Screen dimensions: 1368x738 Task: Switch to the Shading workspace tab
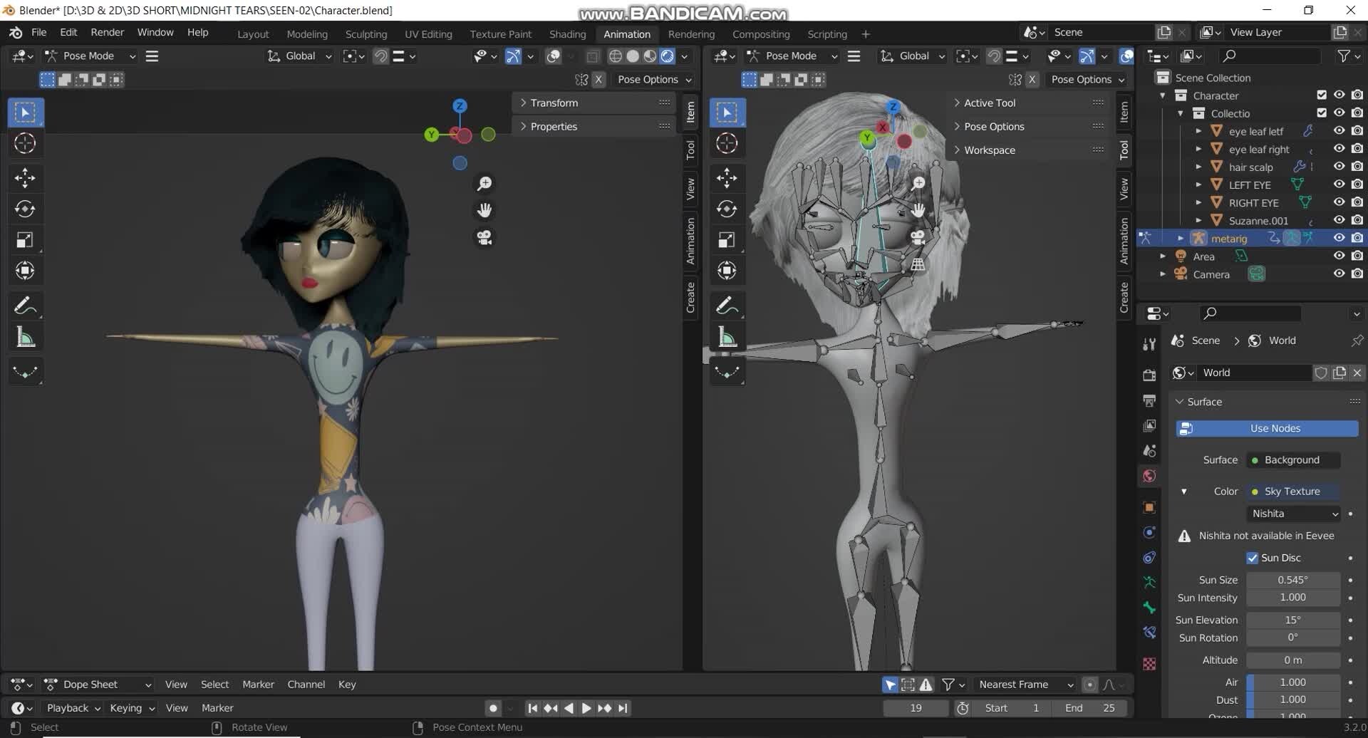(x=567, y=33)
